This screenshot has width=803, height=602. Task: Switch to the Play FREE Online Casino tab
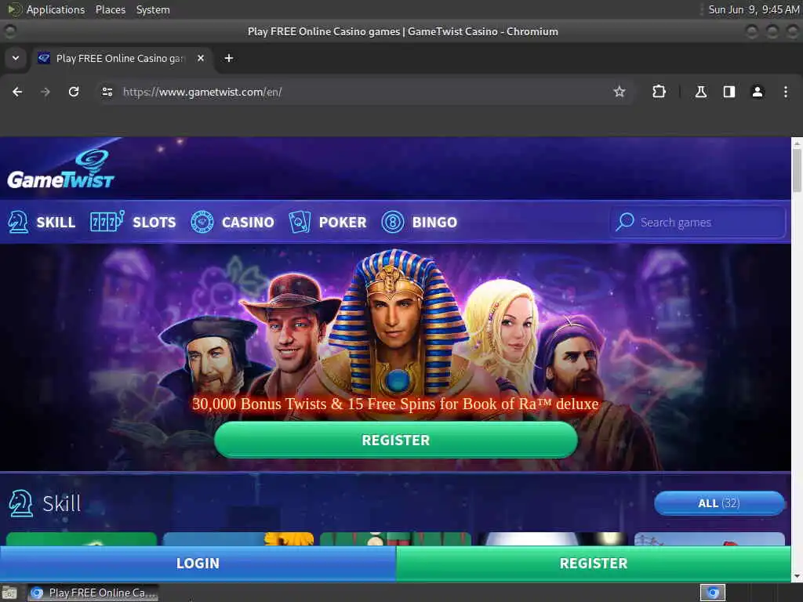pyautogui.click(x=120, y=58)
